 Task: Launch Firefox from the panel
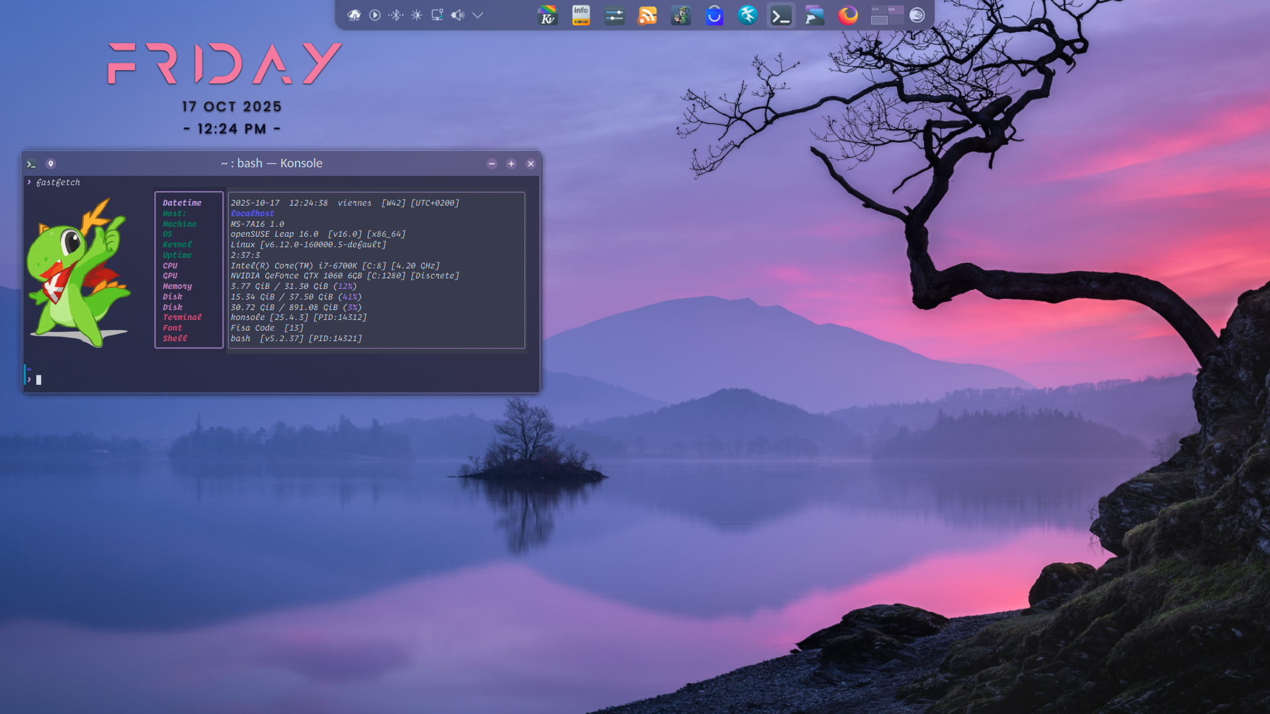[x=848, y=15]
